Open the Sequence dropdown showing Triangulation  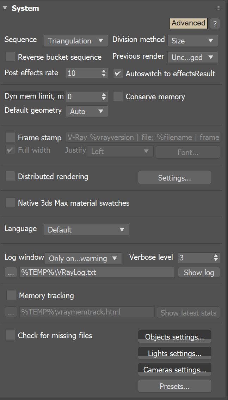click(75, 40)
